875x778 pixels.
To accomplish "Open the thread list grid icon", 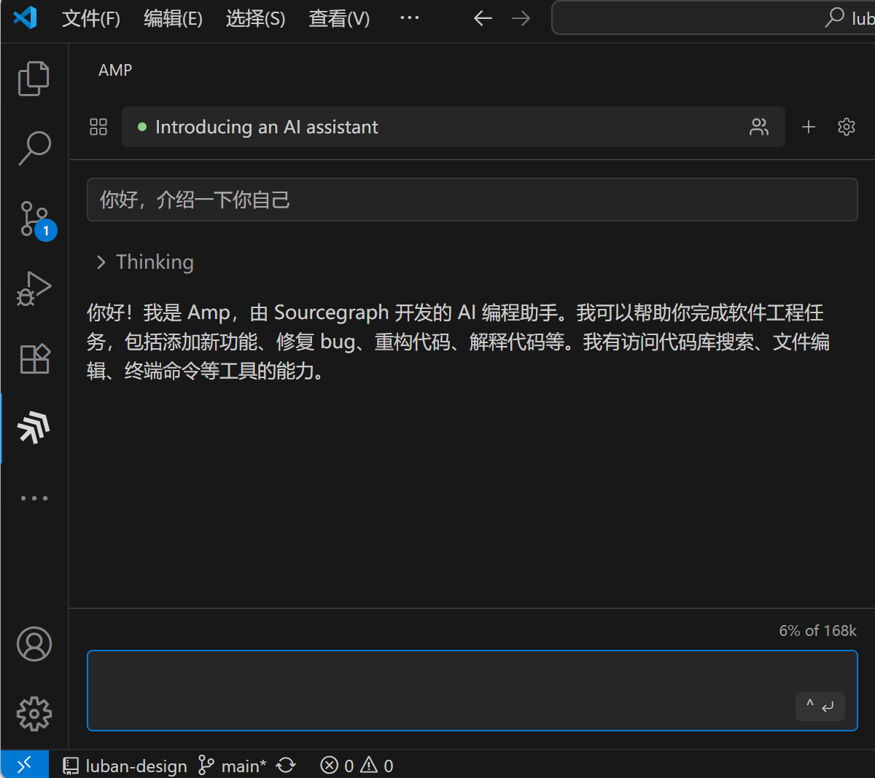I will (98, 126).
